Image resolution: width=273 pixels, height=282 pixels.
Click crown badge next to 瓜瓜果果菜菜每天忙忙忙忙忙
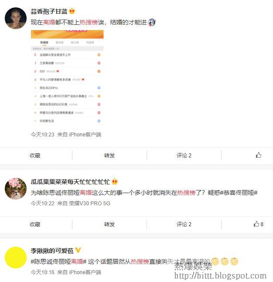click(x=115, y=182)
